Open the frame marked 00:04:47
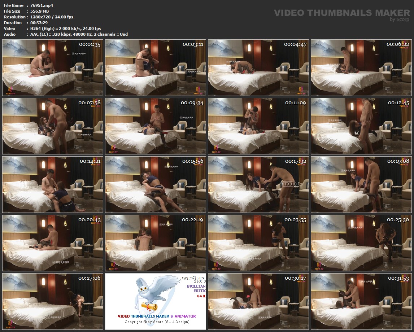This screenshot has height=332, width=414. (x=258, y=67)
